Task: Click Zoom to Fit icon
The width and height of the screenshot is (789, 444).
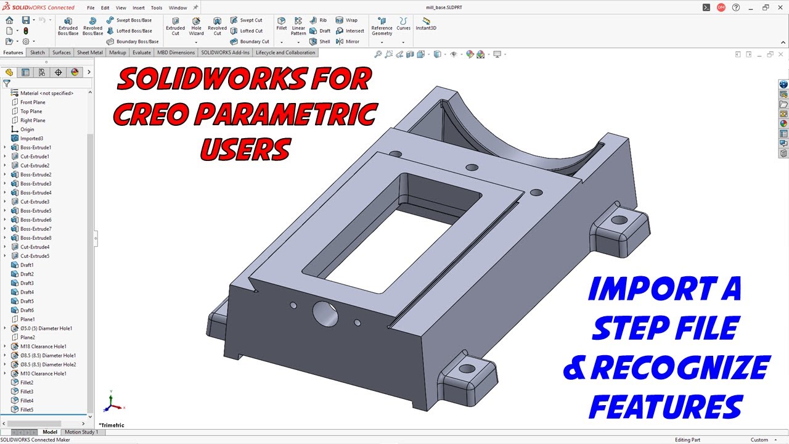Action: (378, 54)
